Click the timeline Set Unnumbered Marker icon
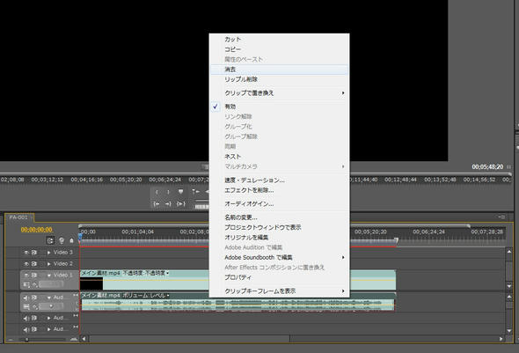Screen dimensions: 519x353 click(x=71, y=240)
